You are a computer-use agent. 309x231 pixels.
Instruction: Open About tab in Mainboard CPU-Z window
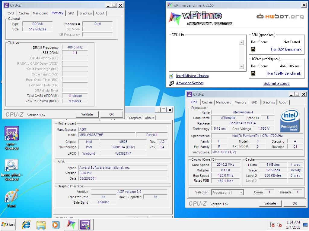click(x=149, y=118)
